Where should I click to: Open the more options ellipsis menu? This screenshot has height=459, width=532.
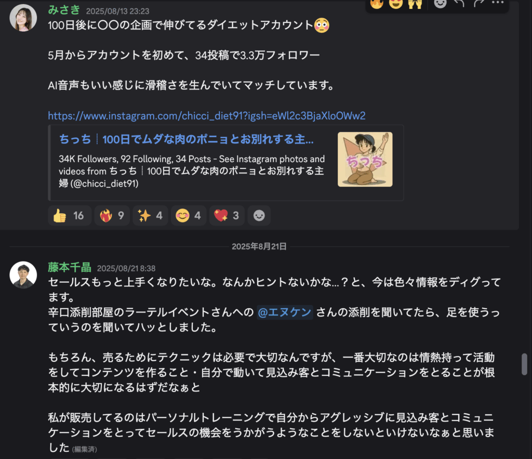tap(498, 3)
